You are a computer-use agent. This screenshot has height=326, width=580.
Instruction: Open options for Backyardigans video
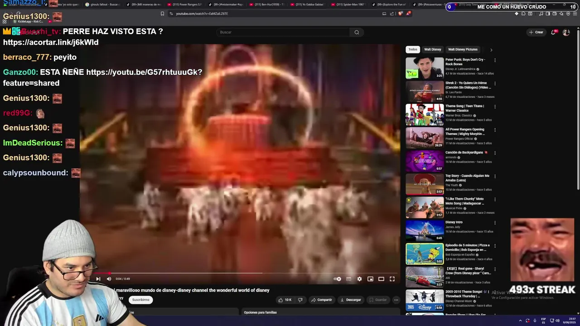[495, 153]
